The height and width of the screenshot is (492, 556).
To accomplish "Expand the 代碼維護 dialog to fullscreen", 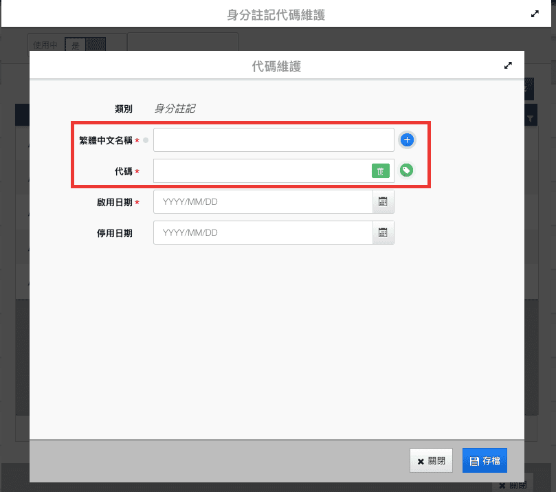I will 508,66.
